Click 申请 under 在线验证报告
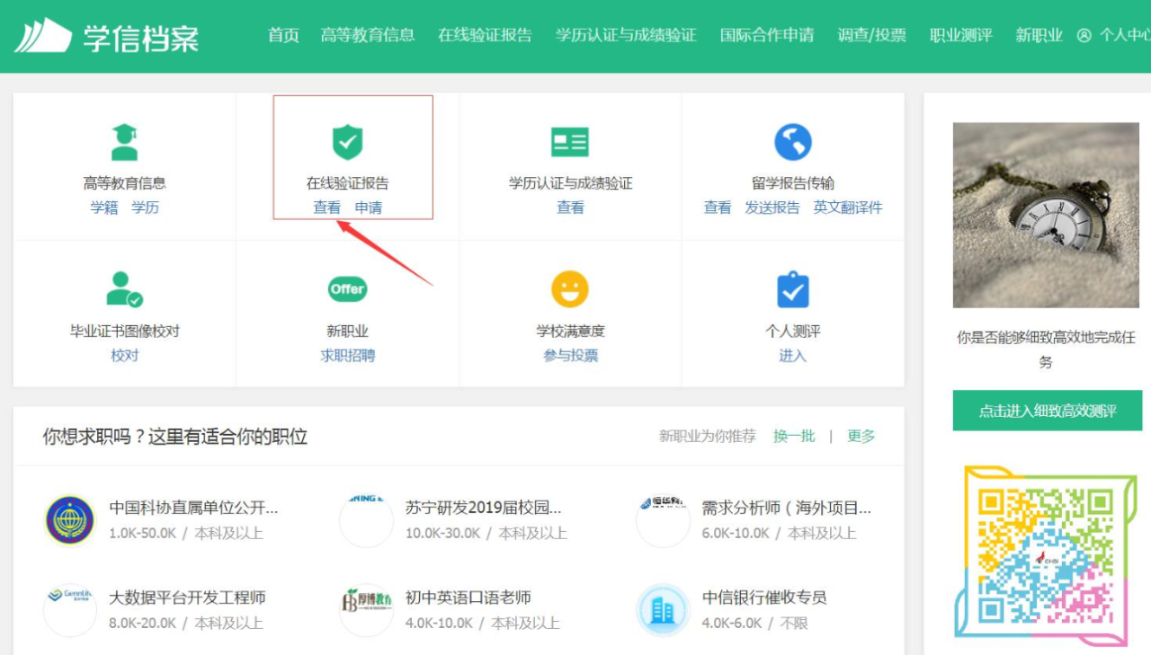This screenshot has height=655, width=1151. pos(369,208)
